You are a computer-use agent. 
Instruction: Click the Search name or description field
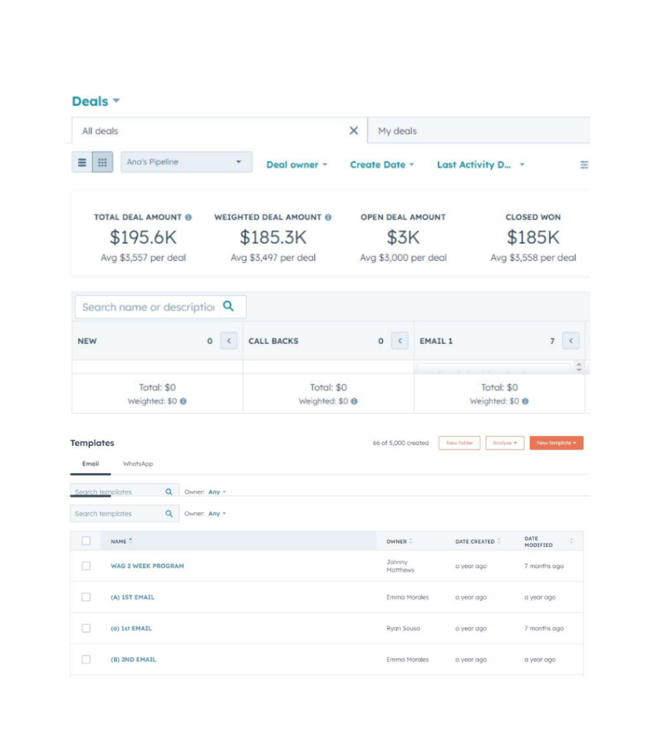point(148,307)
